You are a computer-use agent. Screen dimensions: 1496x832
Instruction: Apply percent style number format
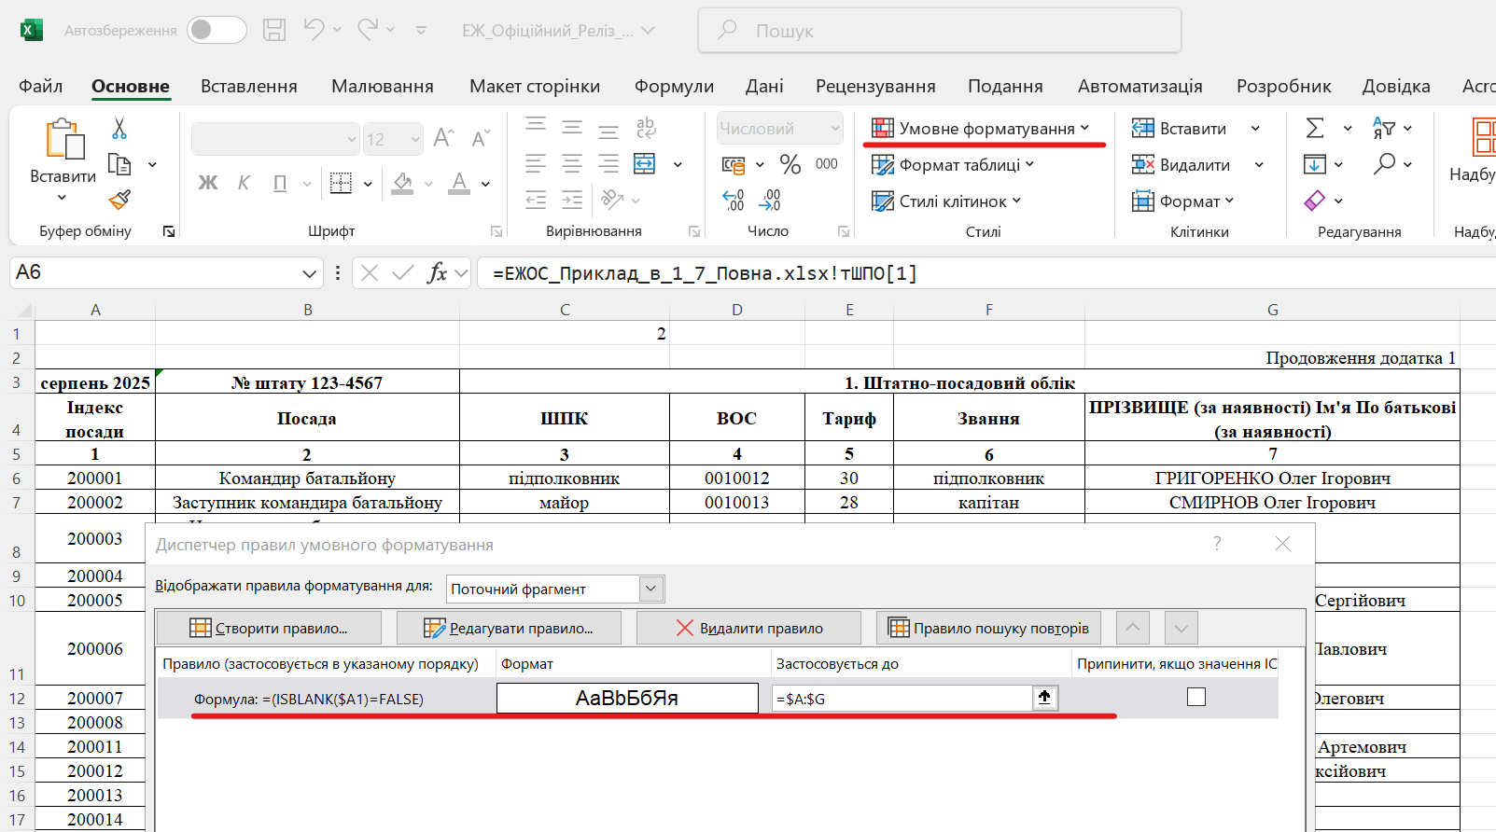tap(790, 165)
